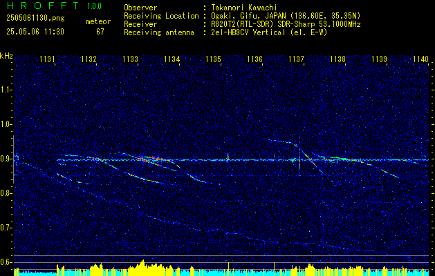Image resolution: width=435 pixels, height=276 pixels.
Task: Click the 0.6 frequency axis label
Action: pyautogui.click(x=6, y=262)
